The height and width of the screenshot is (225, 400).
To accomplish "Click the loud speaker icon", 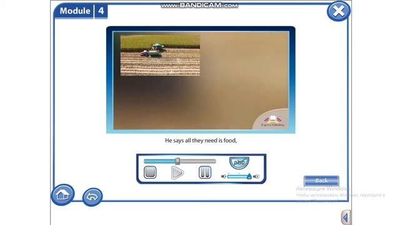I will tap(256, 176).
